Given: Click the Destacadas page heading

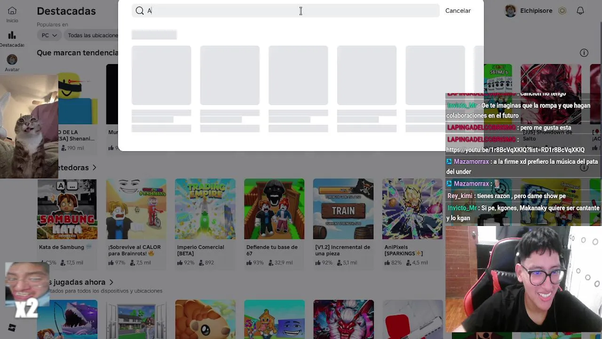Looking at the screenshot, I should point(66,11).
